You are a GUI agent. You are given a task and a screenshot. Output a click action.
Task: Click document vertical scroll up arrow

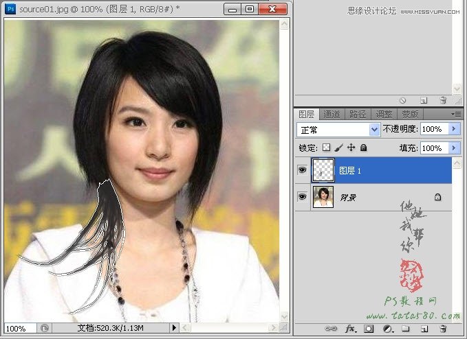pyautogui.click(x=285, y=24)
